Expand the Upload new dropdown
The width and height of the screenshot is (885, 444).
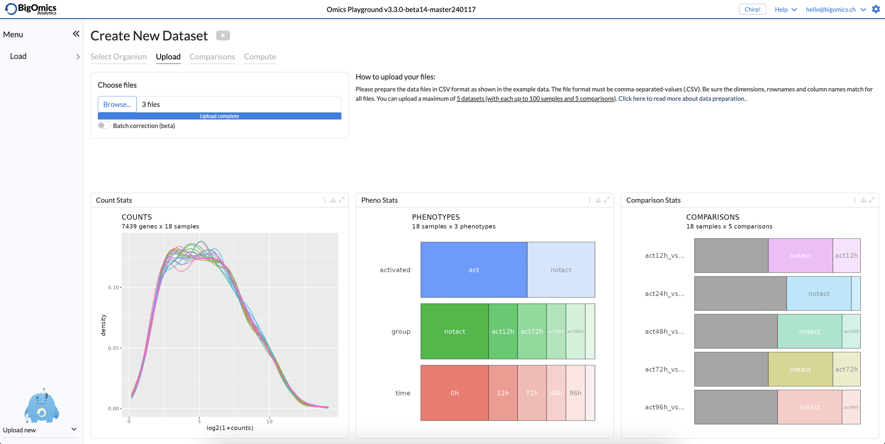point(40,430)
